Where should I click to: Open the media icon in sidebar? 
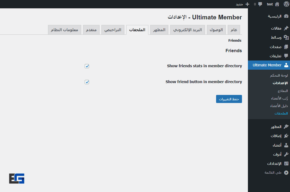286,38
